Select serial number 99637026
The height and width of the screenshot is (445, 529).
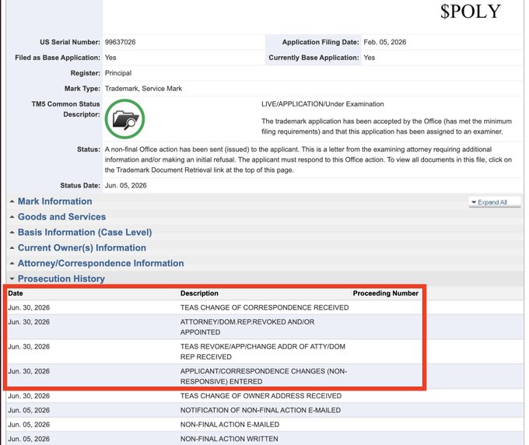pyautogui.click(x=120, y=42)
